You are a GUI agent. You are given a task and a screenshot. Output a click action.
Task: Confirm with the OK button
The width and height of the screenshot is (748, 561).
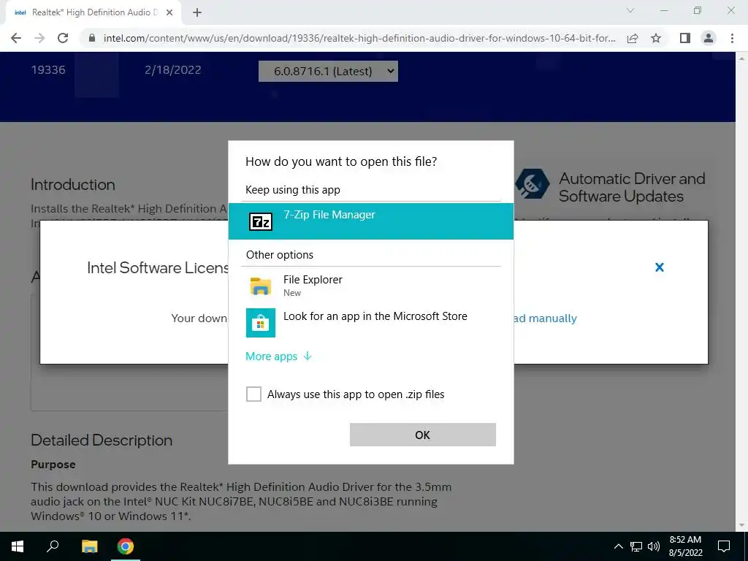423,435
